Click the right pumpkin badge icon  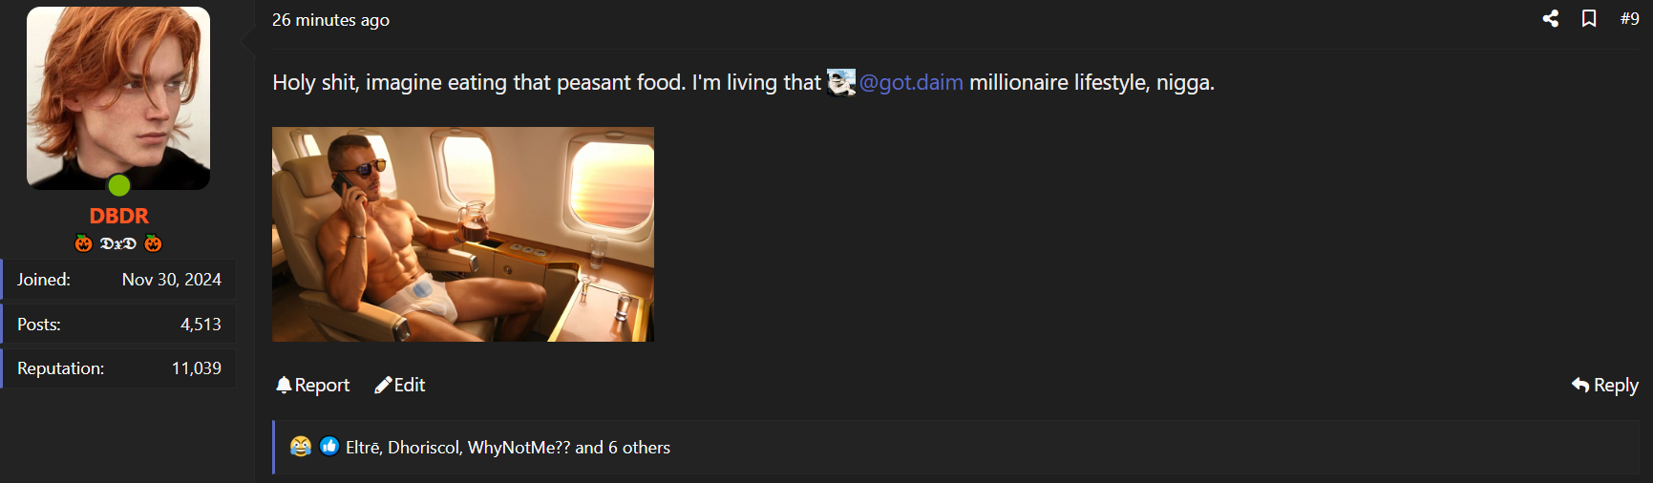coord(153,243)
